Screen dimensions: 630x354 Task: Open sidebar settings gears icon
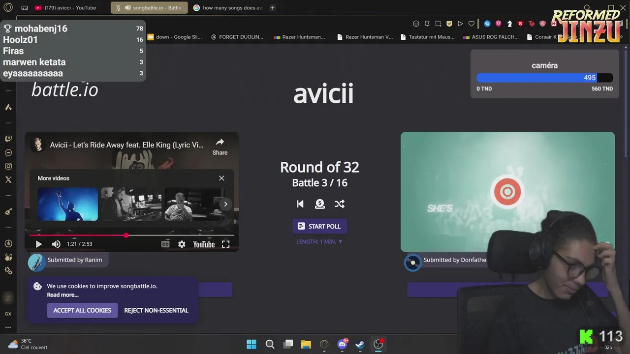[x=8, y=271]
